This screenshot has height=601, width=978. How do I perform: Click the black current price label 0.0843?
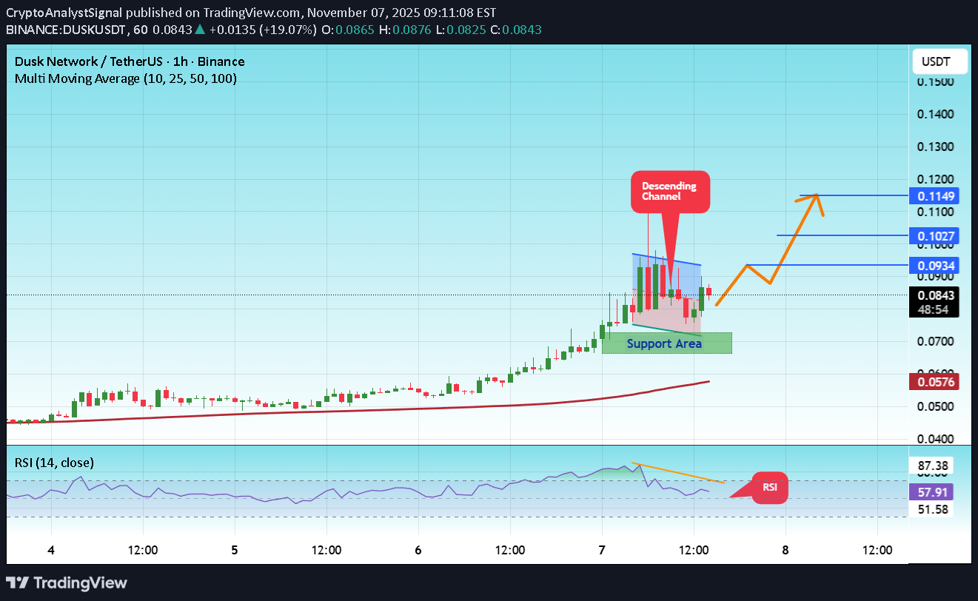pos(934,294)
